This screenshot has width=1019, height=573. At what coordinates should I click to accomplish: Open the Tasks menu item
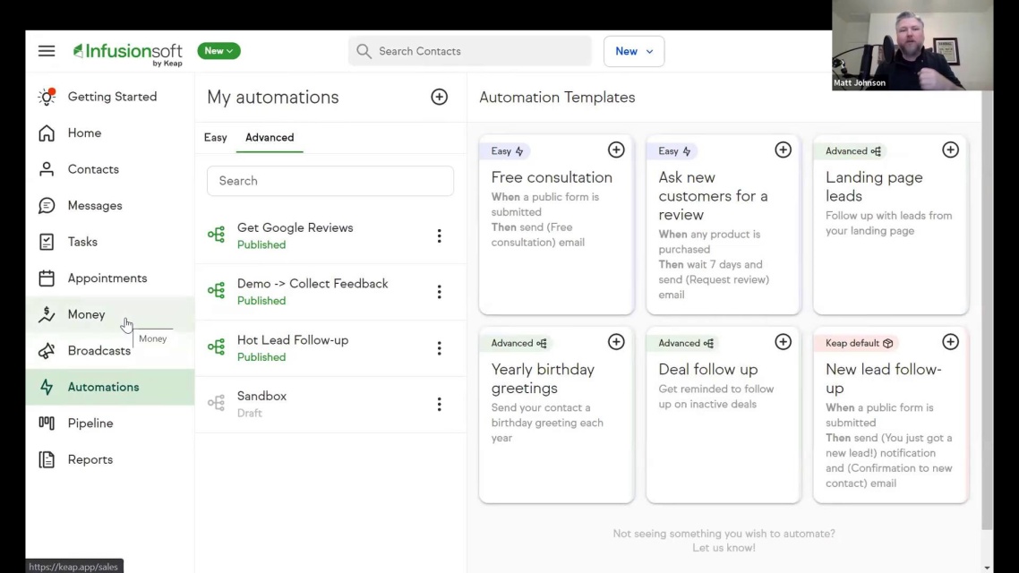tap(110, 242)
